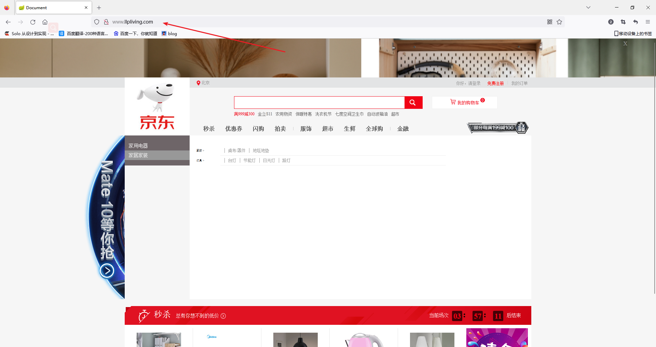Click the circular arrow on Mate 10 banner

coord(107,271)
